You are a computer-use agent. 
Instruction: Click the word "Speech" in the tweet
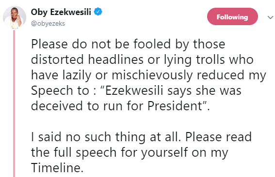coord(52,91)
